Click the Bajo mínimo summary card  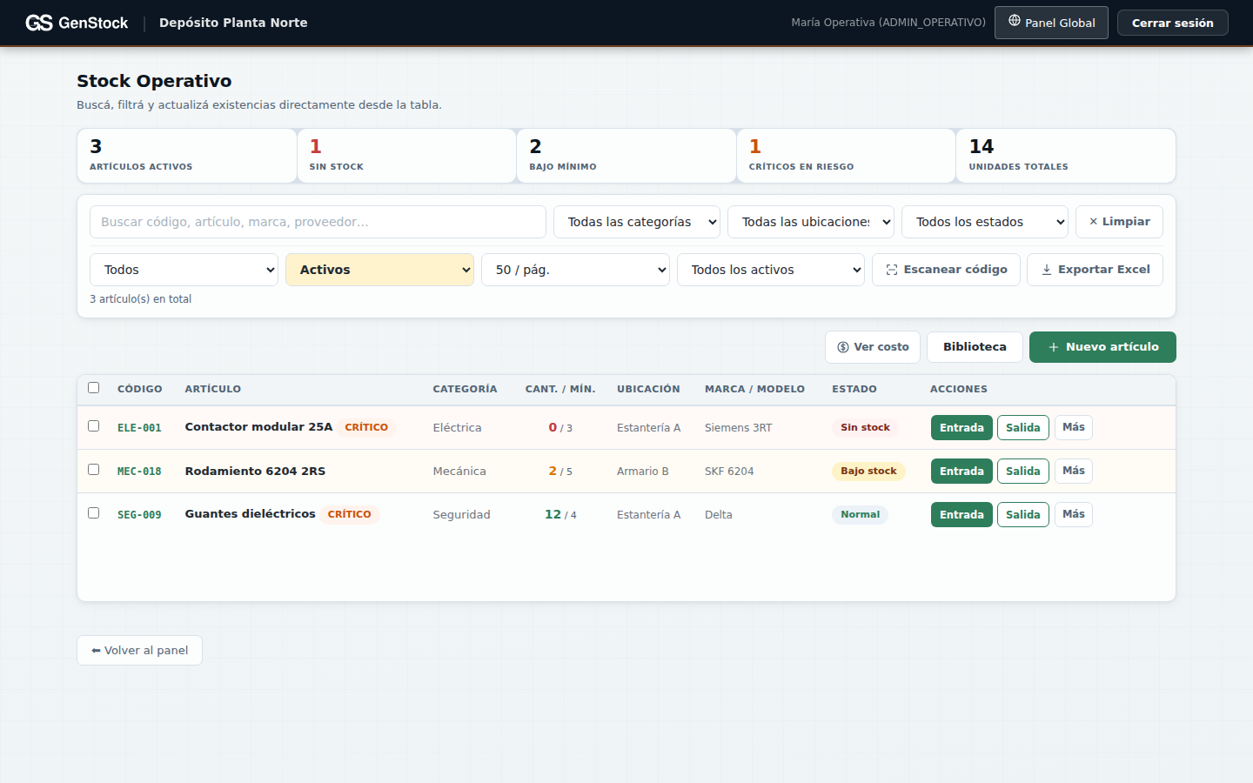626,156
